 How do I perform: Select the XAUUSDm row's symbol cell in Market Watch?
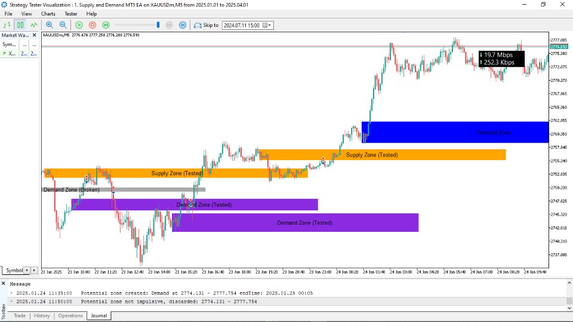point(9,53)
